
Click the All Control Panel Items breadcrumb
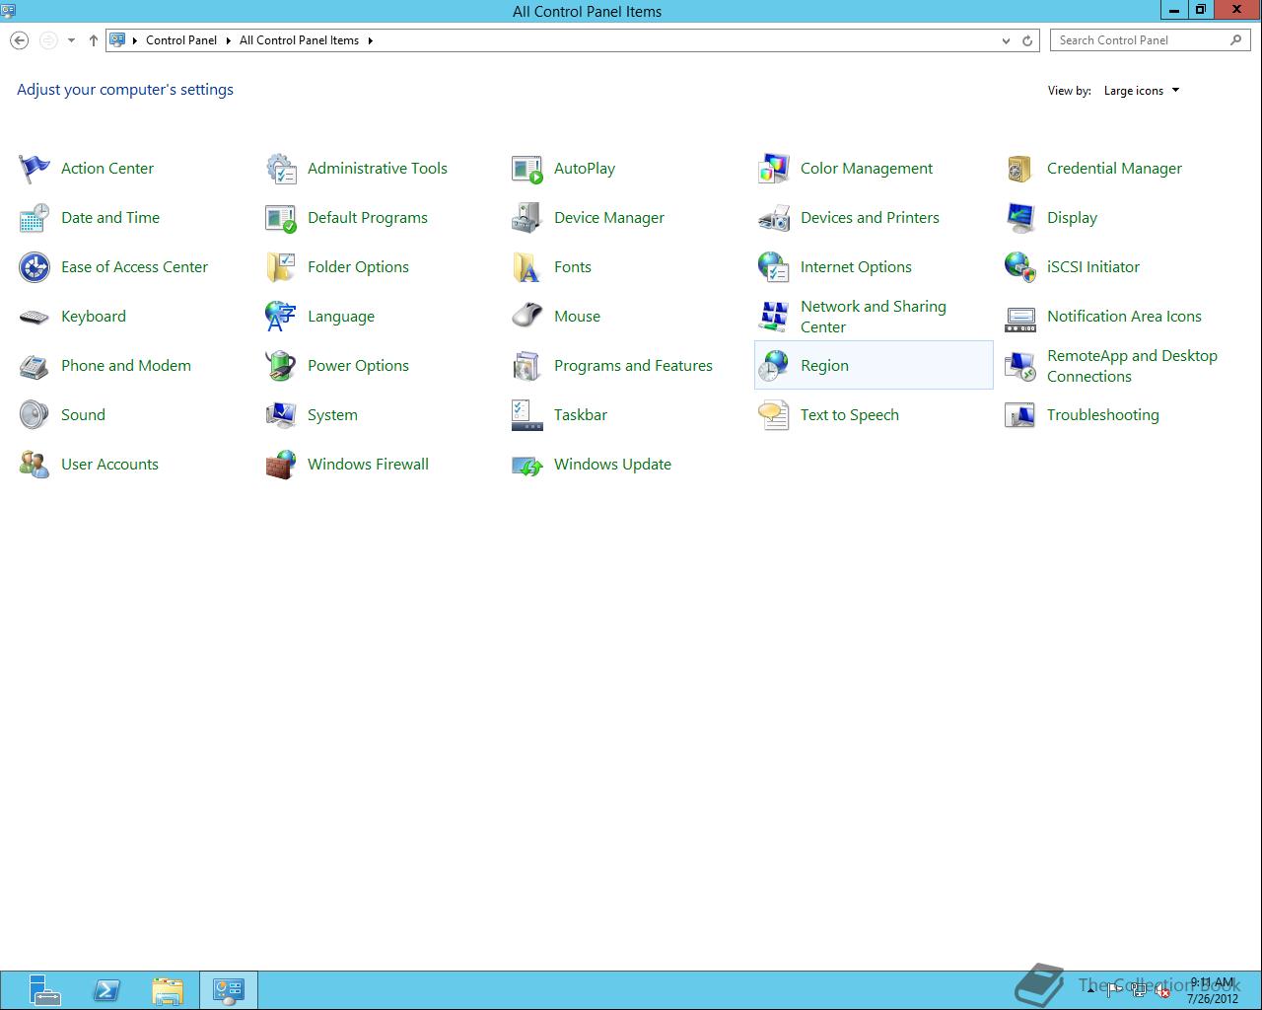point(299,40)
